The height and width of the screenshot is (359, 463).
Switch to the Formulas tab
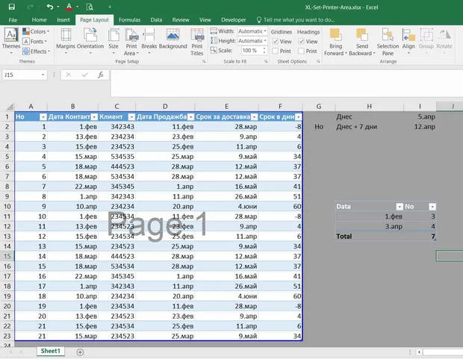pyautogui.click(x=130, y=20)
